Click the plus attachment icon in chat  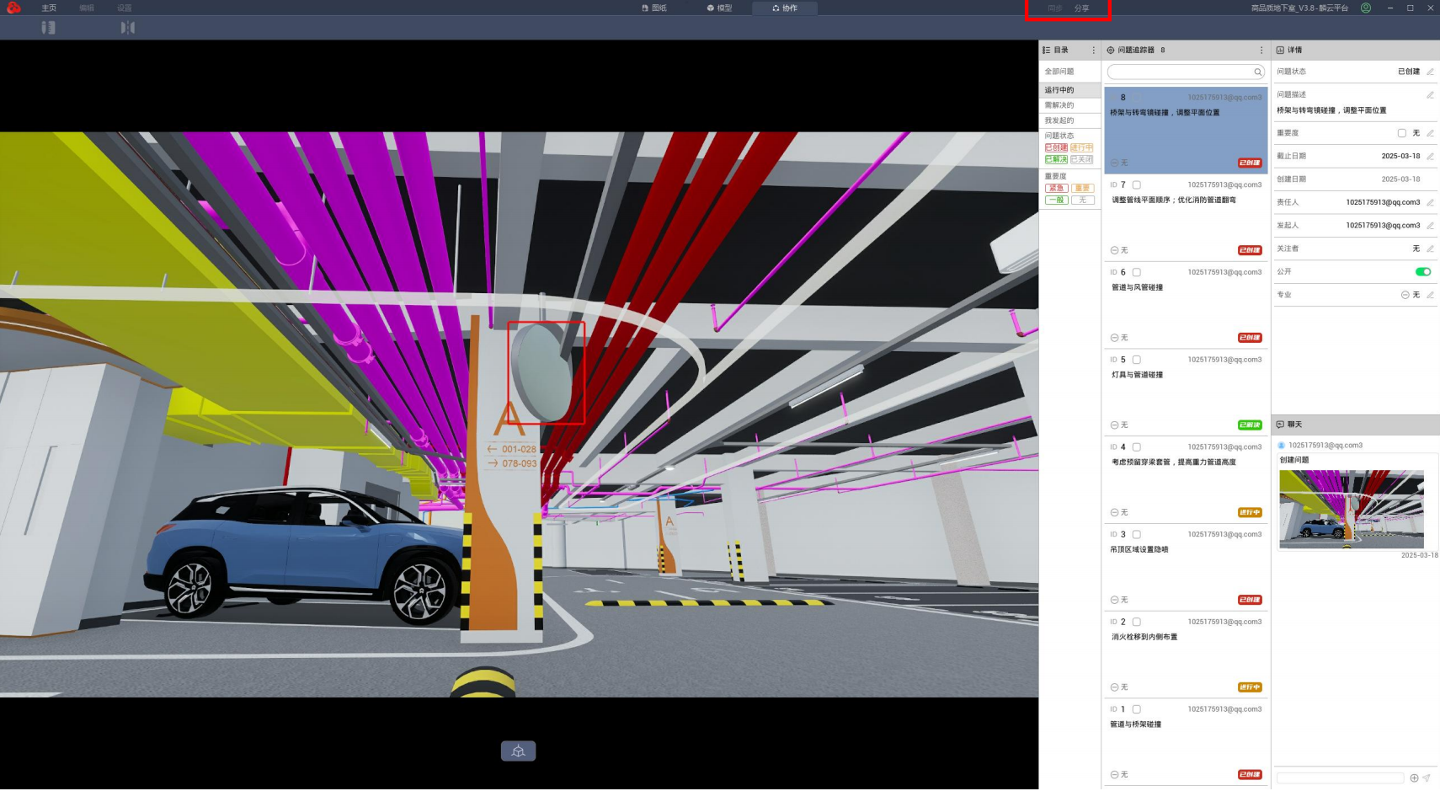pos(1414,778)
